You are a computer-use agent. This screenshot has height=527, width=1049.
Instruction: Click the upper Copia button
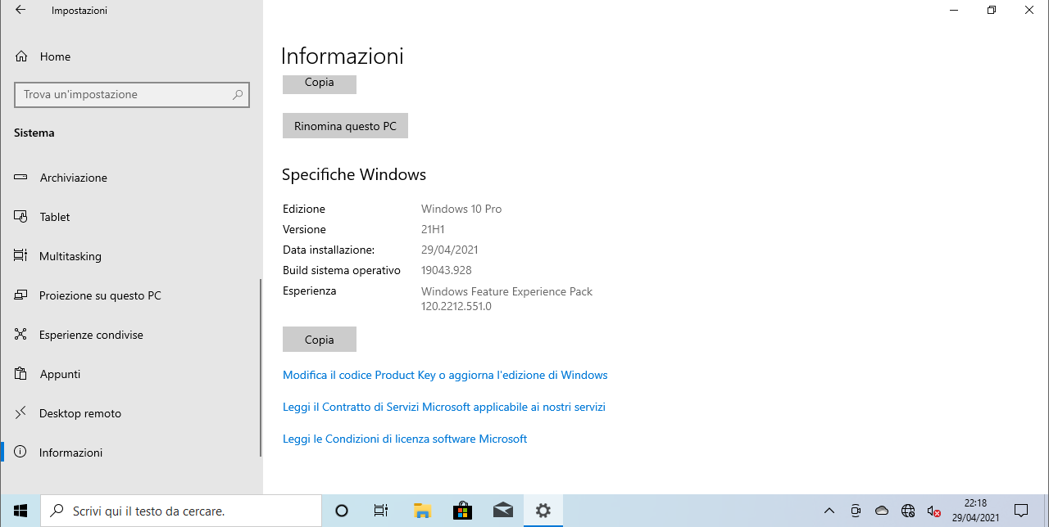pos(320,83)
